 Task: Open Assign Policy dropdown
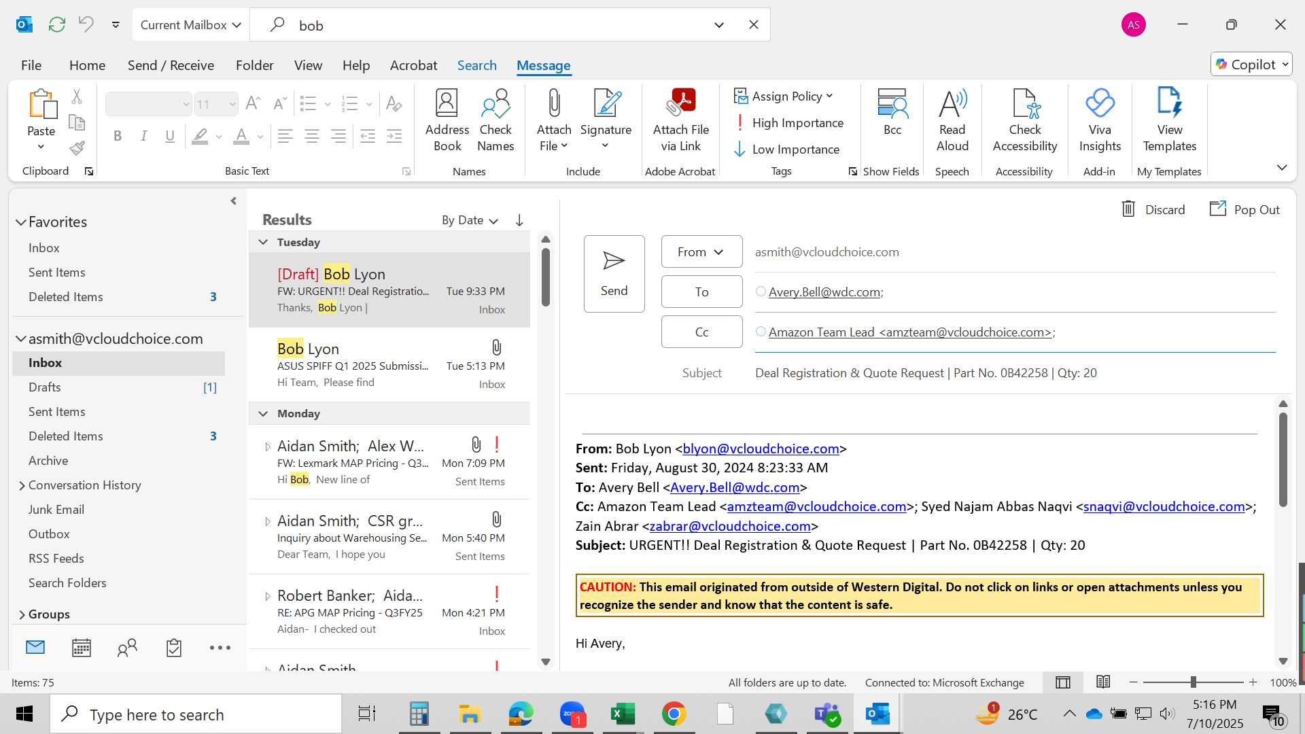pos(784,97)
